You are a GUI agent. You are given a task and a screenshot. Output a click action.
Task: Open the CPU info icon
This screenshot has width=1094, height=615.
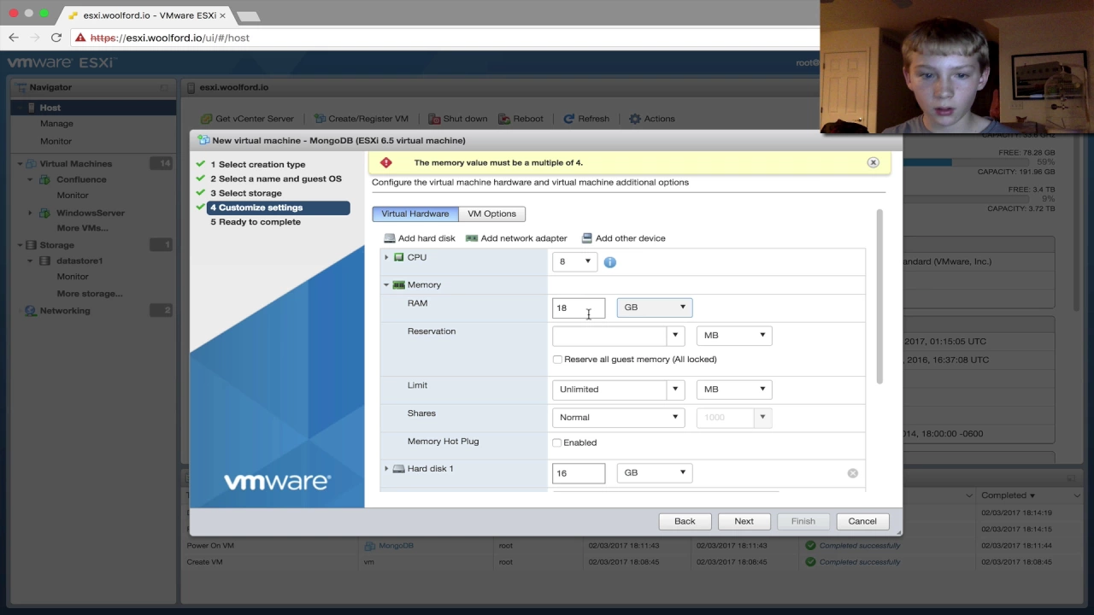[x=609, y=262]
